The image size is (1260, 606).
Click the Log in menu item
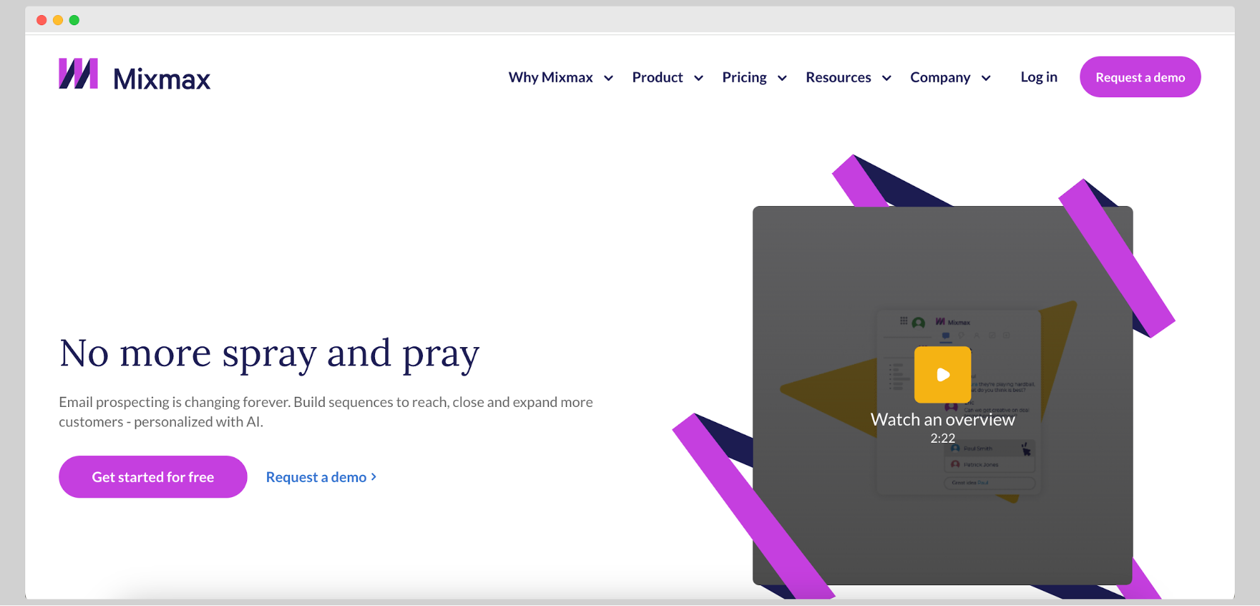(1038, 77)
